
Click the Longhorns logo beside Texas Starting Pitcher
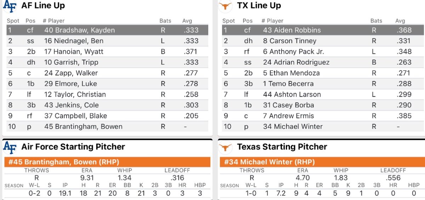click(225, 147)
